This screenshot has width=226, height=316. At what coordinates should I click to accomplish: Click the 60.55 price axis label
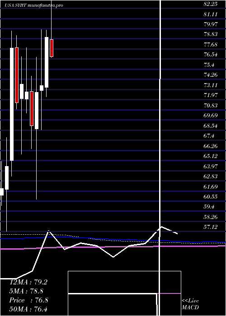coord(211,197)
